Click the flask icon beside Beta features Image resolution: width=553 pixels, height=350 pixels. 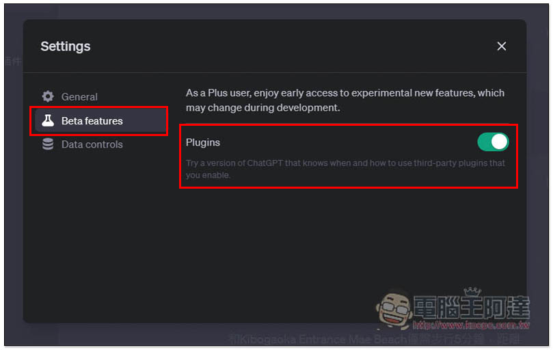48,121
